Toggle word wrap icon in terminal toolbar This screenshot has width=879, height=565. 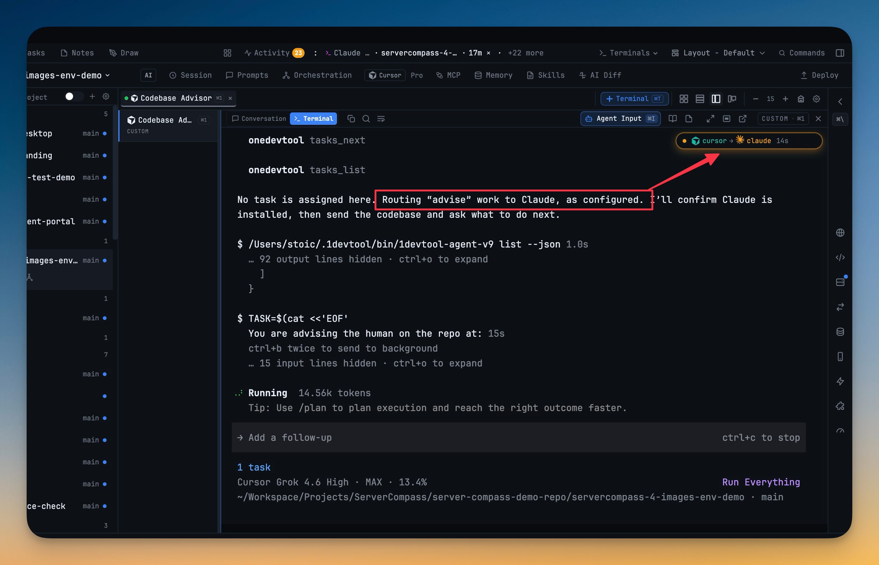(381, 119)
